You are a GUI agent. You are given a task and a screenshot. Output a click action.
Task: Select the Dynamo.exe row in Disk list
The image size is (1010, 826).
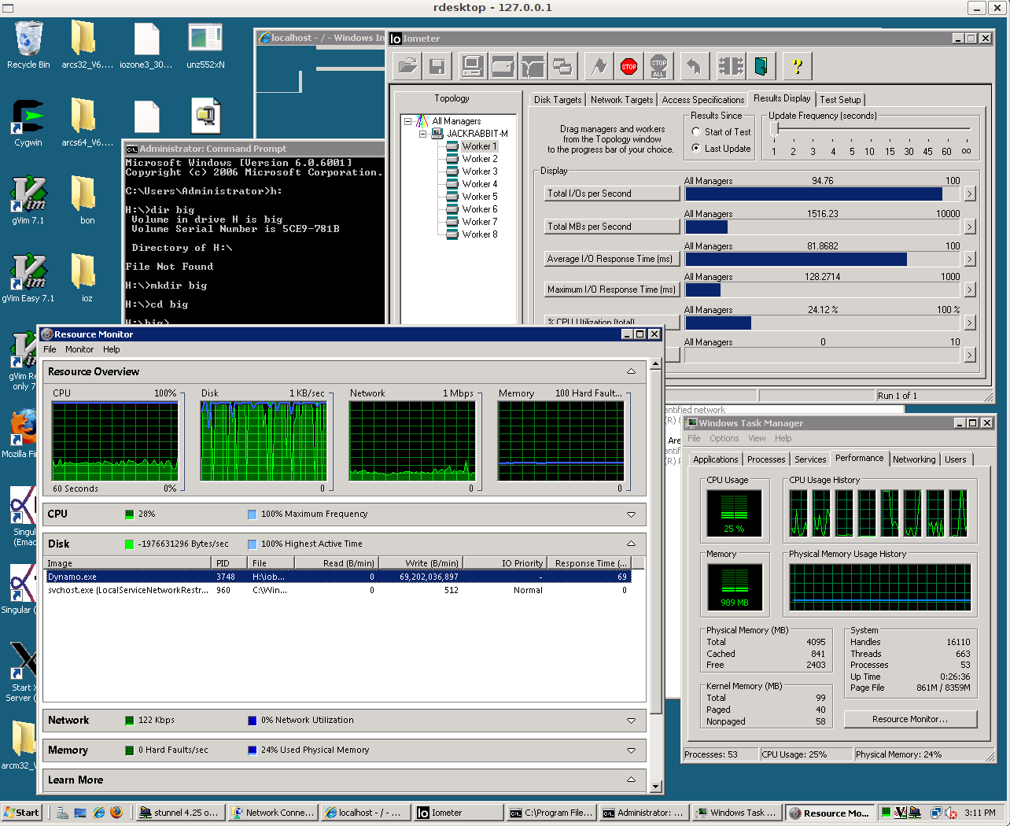[x=338, y=577]
